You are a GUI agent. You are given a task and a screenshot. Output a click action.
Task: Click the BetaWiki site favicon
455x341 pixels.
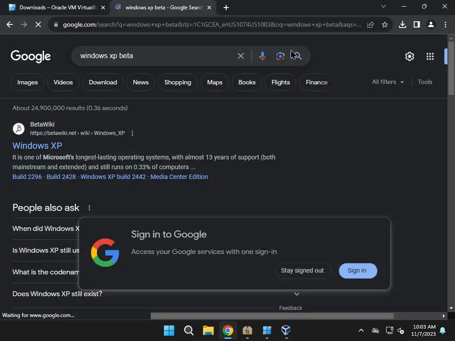(19, 128)
